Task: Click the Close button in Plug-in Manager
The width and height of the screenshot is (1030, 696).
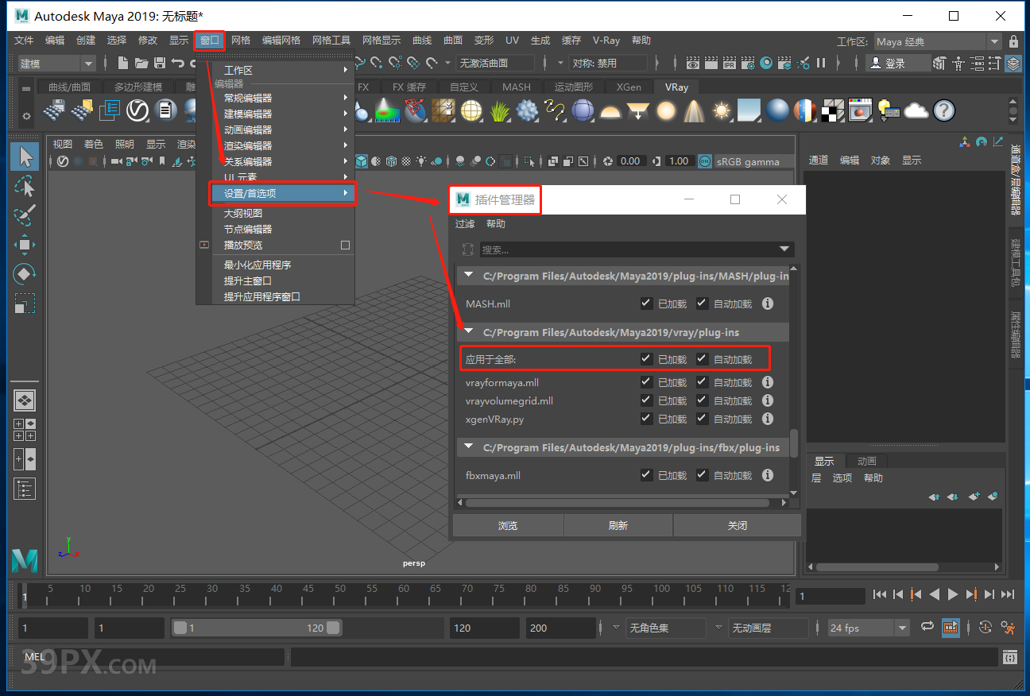Action: point(737,525)
